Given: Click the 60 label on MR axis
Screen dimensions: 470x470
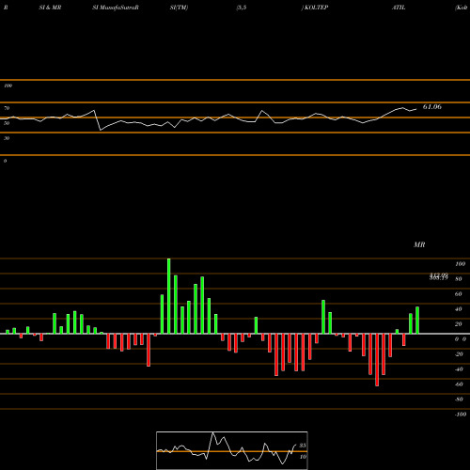Looking at the screenshot, I should (459, 294).
